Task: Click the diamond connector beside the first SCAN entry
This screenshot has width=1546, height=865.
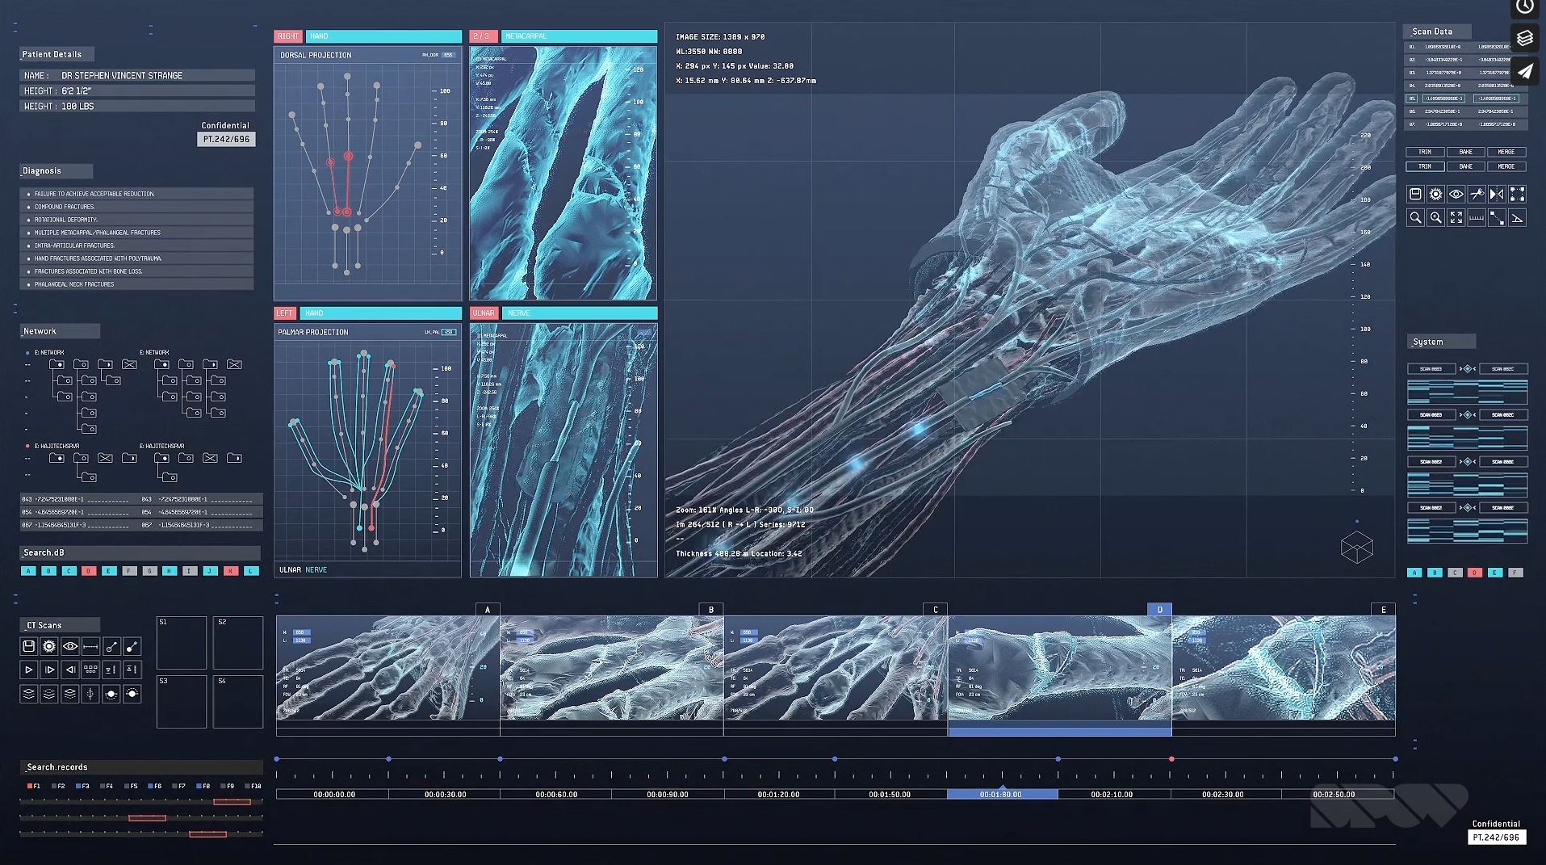Action: point(1467,369)
